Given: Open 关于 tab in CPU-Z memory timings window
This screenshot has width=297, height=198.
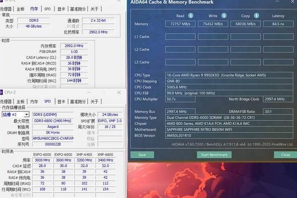Looking at the screenshot, I should pyautogui.click(x=94, y=9).
